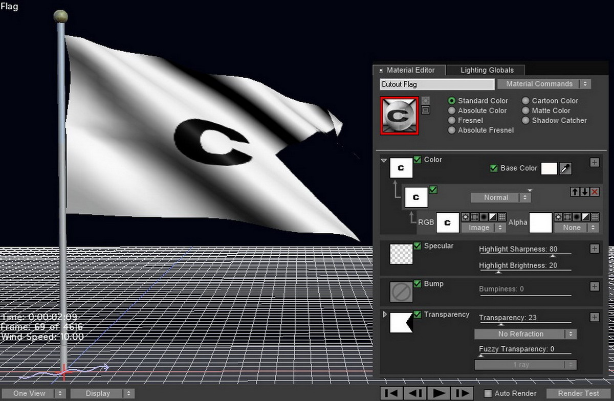Click the Specular section plus button

click(595, 249)
